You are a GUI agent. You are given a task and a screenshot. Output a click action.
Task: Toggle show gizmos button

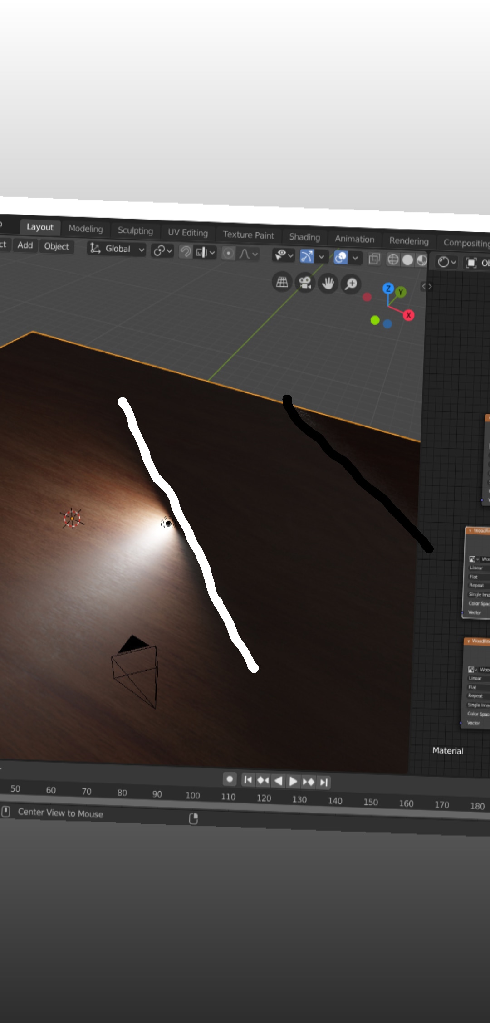click(x=307, y=256)
